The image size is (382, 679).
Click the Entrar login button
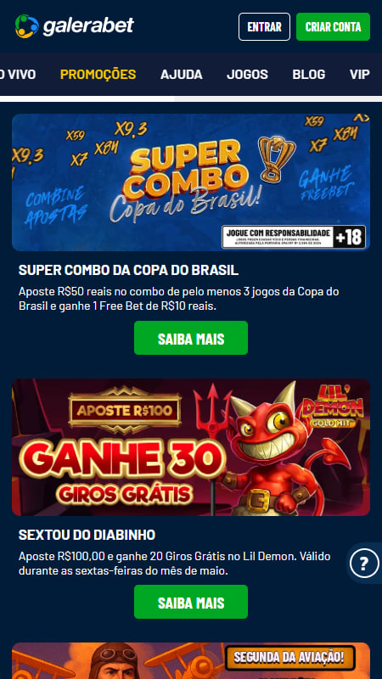coord(264,27)
